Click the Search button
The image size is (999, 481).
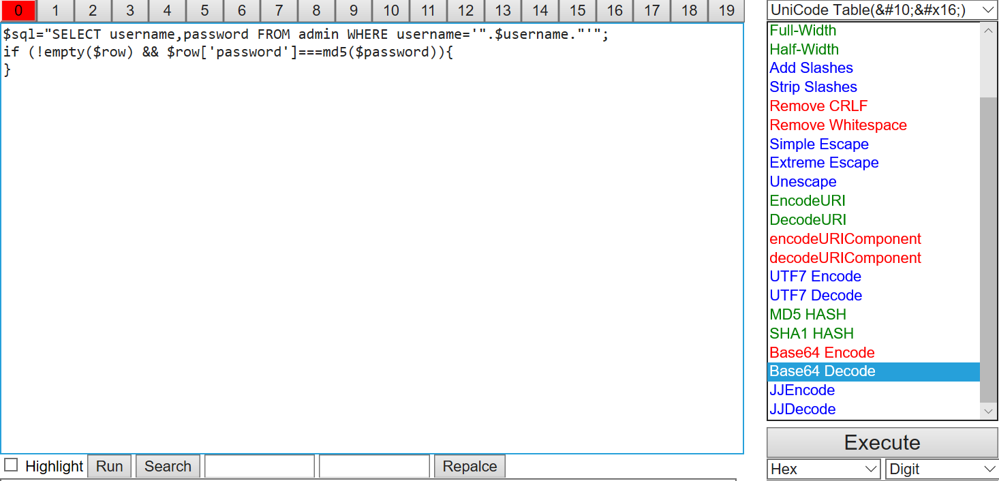pyautogui.click(x=168, y=466)
